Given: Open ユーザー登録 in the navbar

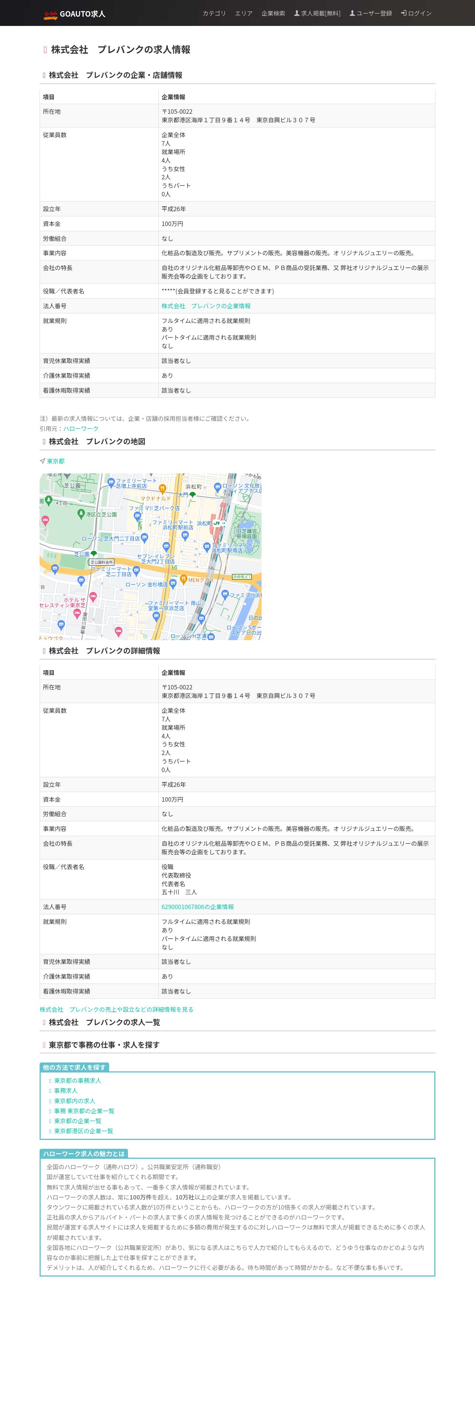Looking at the screenshot, I should 370,13.
